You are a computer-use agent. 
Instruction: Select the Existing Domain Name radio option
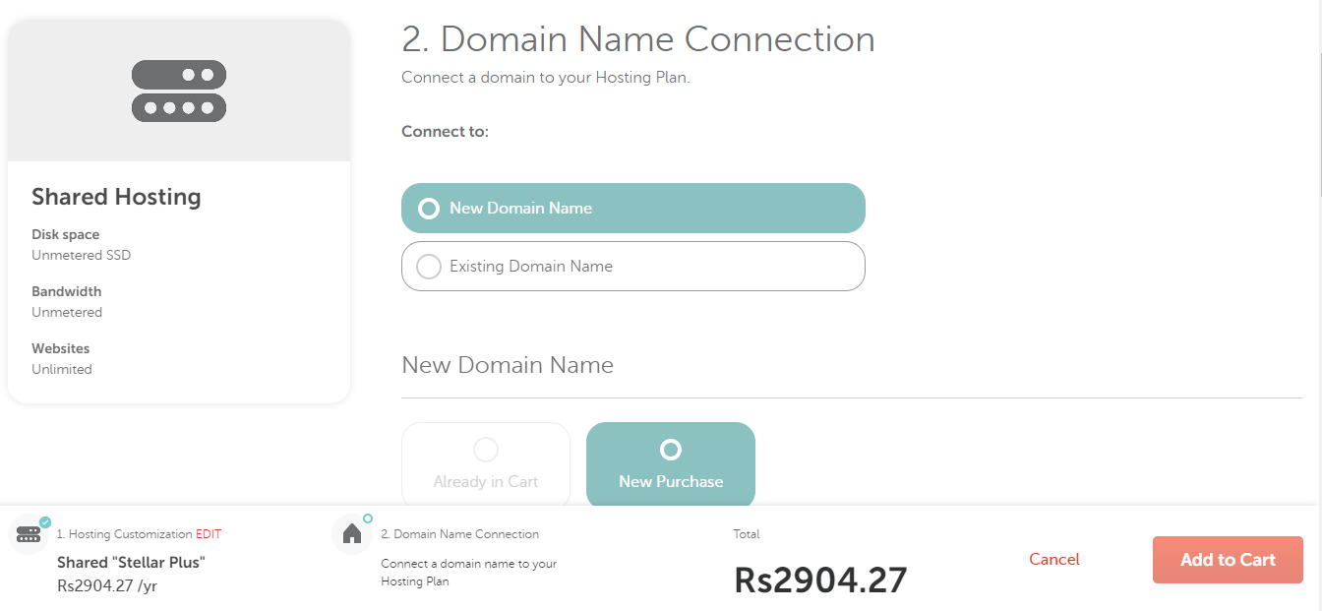tap(429, 267)
